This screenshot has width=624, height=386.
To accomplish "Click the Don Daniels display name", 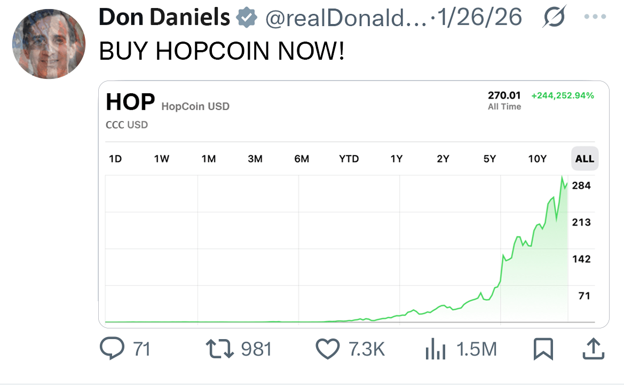I will [x=164, y=17].
